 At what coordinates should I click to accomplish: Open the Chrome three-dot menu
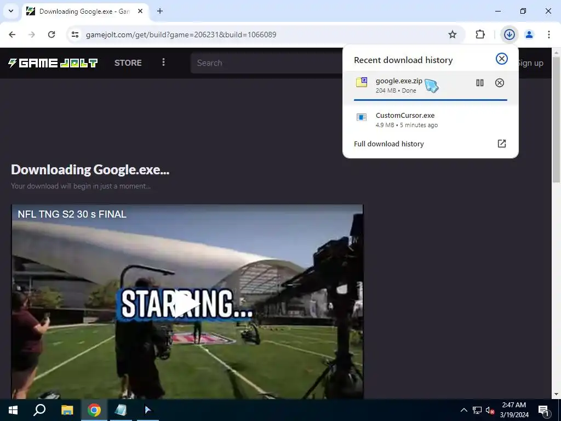point(548,35)
